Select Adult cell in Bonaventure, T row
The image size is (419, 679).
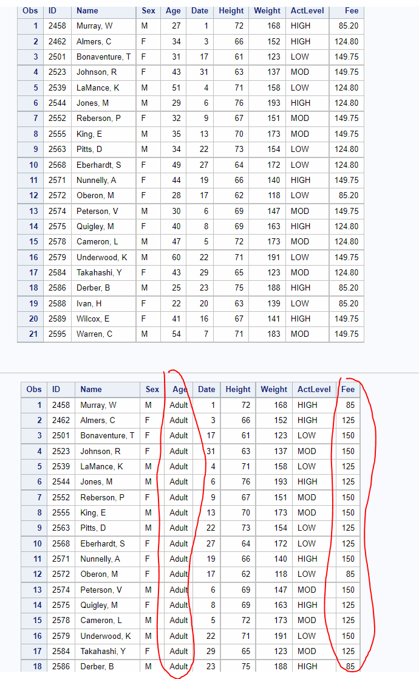[x=179, y=436]
